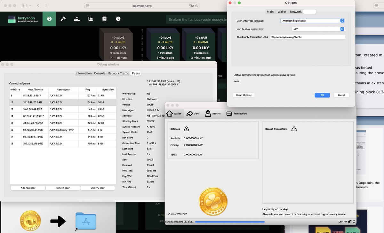The height and width of the screenshot is (233, 384).
Task: Click Reset Options button
Action: click(x=244, y=95)
